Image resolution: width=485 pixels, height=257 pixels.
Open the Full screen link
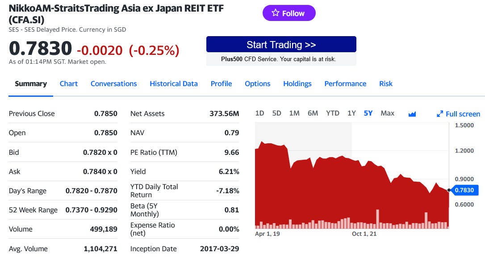(x=462, y=114)
